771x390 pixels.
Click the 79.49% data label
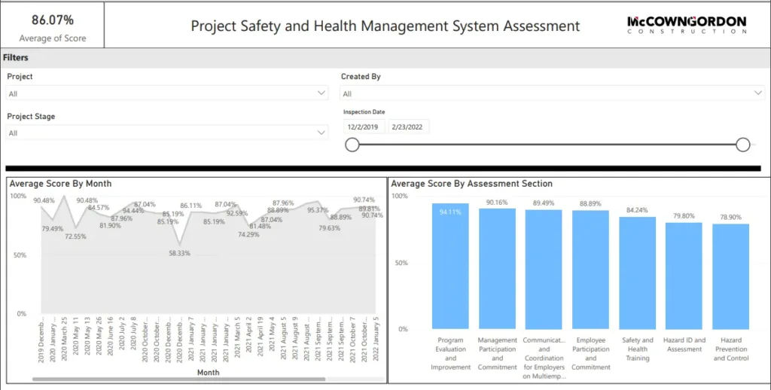(53, 229)
